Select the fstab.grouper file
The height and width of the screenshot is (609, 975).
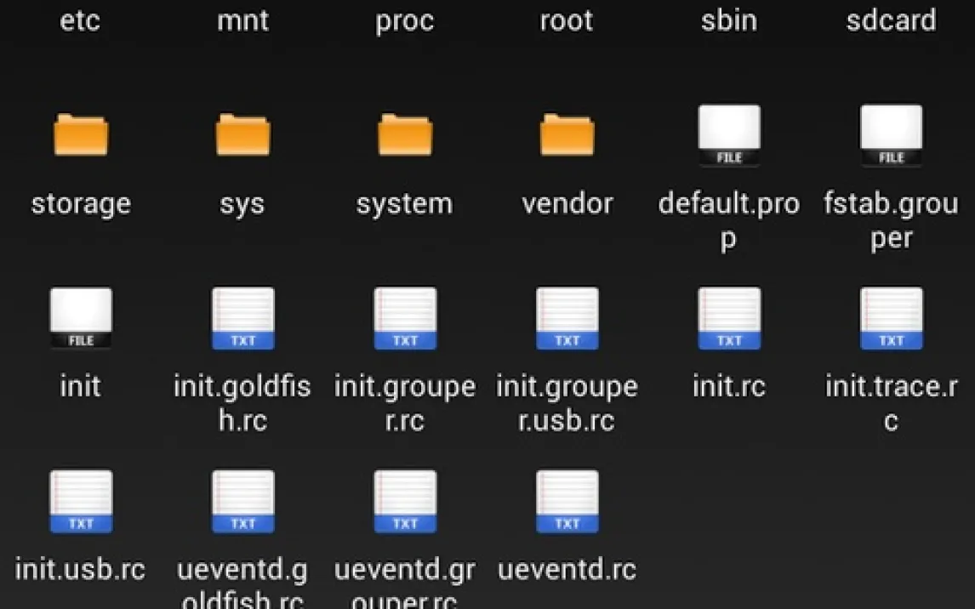pos(891,136)
